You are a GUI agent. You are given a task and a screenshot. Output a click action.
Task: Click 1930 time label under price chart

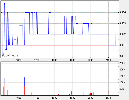coord(73,60)
